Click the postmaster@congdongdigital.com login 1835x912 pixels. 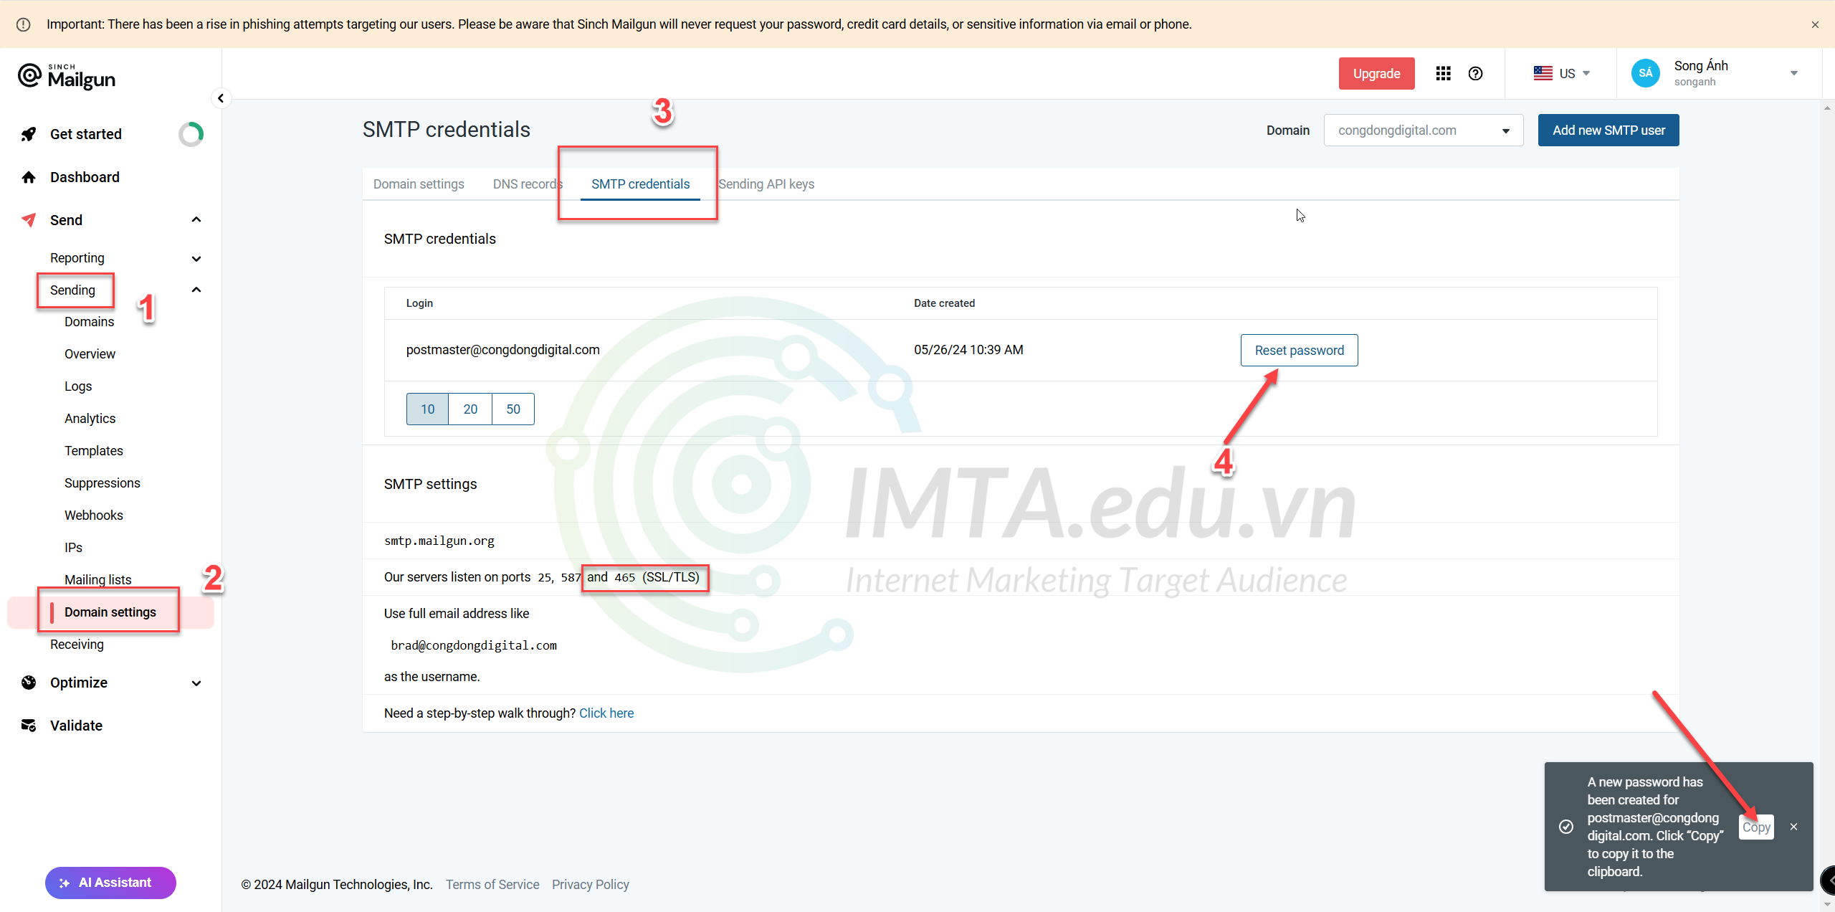point(502,350)
